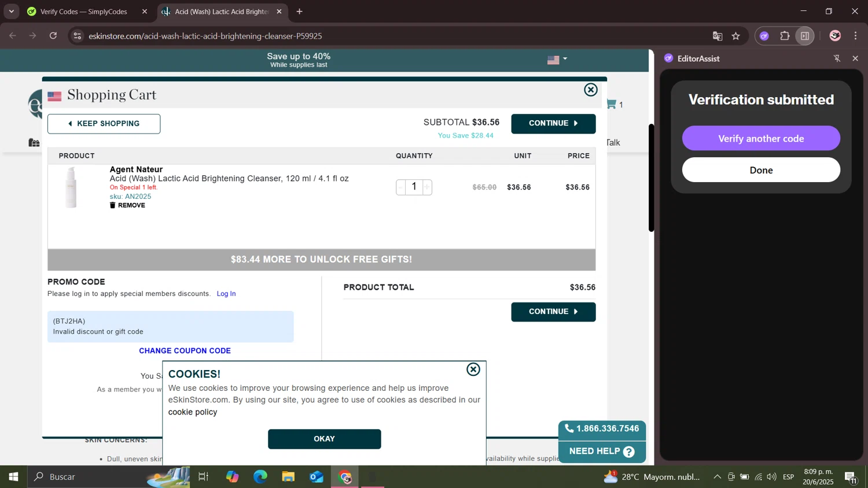
Task: Open the Windows Start menu
Action: click(x=13, y=477)
